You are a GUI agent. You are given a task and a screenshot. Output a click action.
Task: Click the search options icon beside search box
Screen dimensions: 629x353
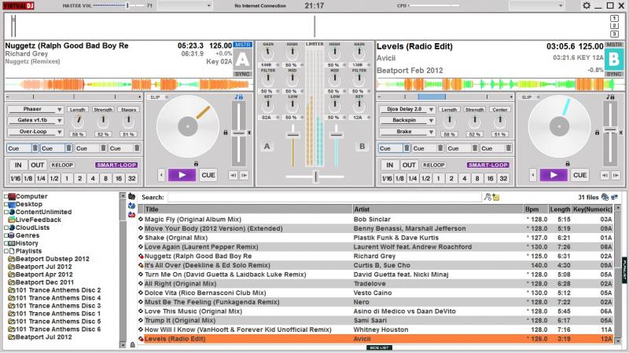point(487,197)
